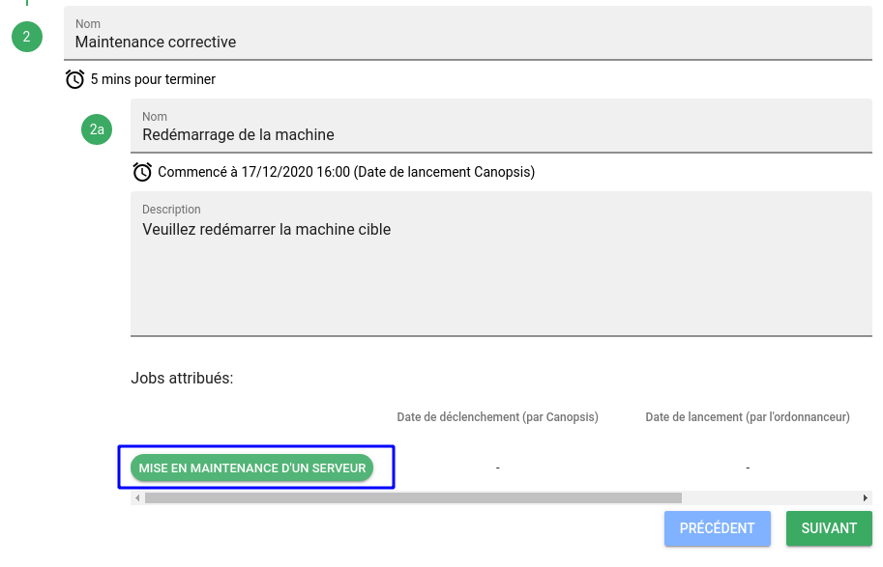Proceed with the Suivant button
Screen dimensions: 883x567
829,528
